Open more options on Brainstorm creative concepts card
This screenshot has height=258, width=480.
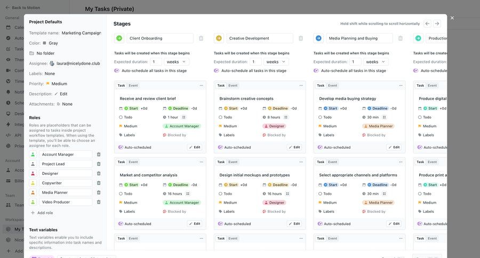[x=301, y=85]
